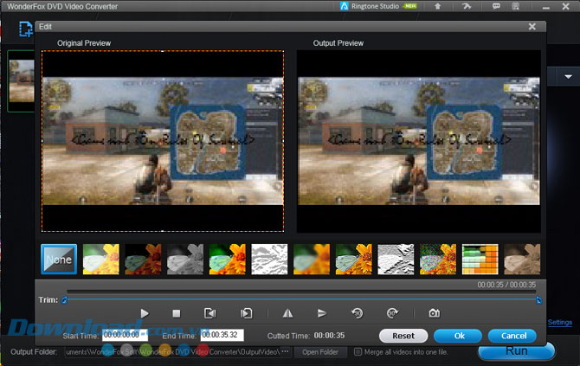Apply the gray relief emboss effect thumbnail
Viewport: 580px width, 366px height.
tap(396, 260)
